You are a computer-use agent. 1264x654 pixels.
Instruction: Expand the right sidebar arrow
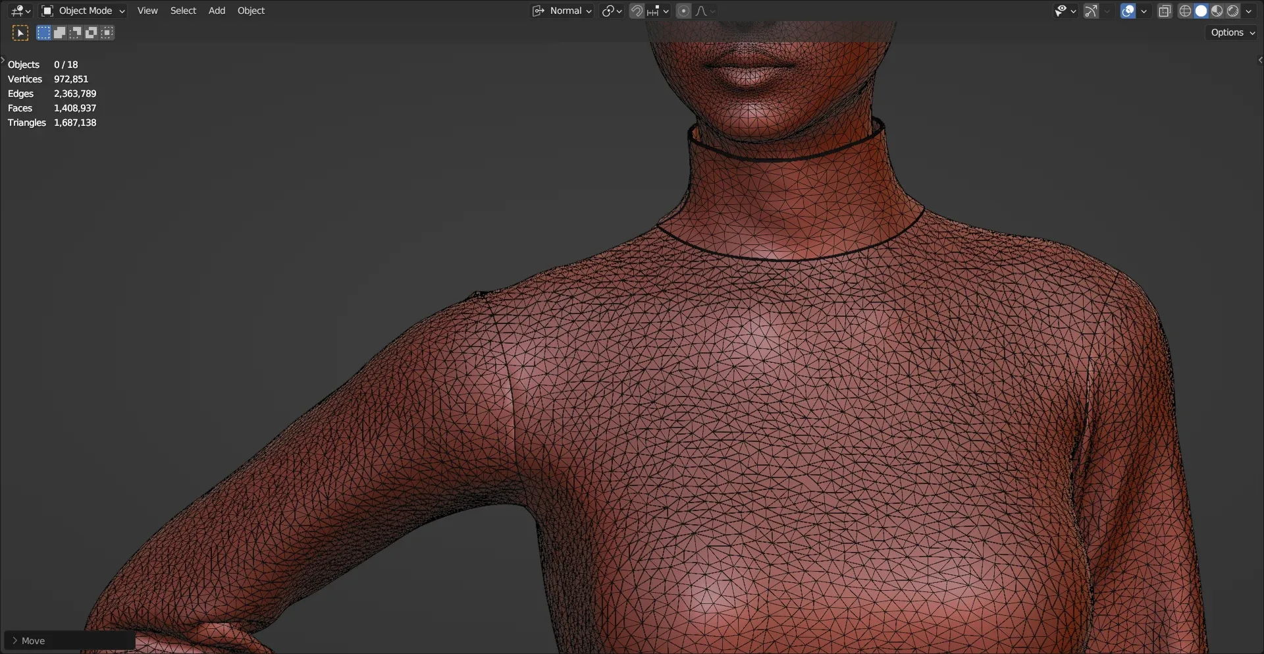click(x=1260, y=60)
